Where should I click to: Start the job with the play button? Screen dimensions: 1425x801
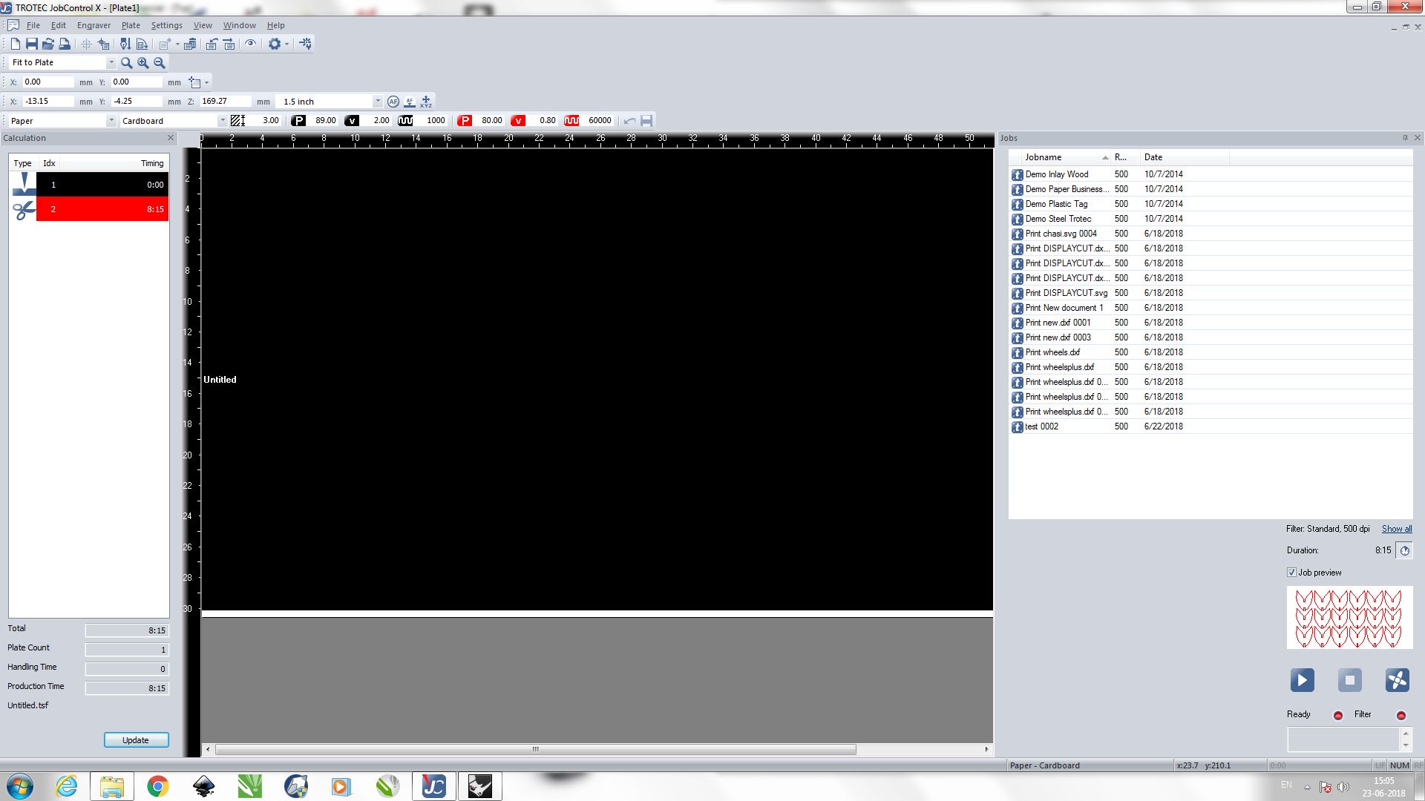[1302, 680]
